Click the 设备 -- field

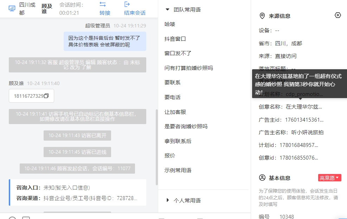click(269, 31)
